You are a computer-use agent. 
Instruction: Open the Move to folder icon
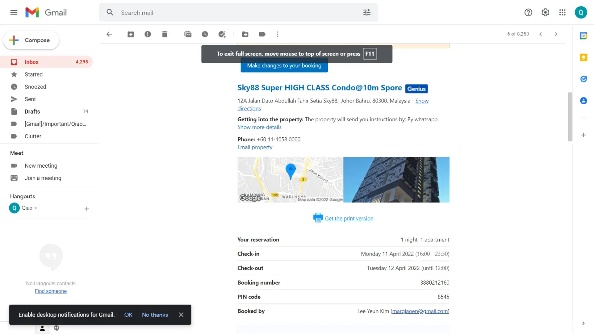[x=245, y=34]
